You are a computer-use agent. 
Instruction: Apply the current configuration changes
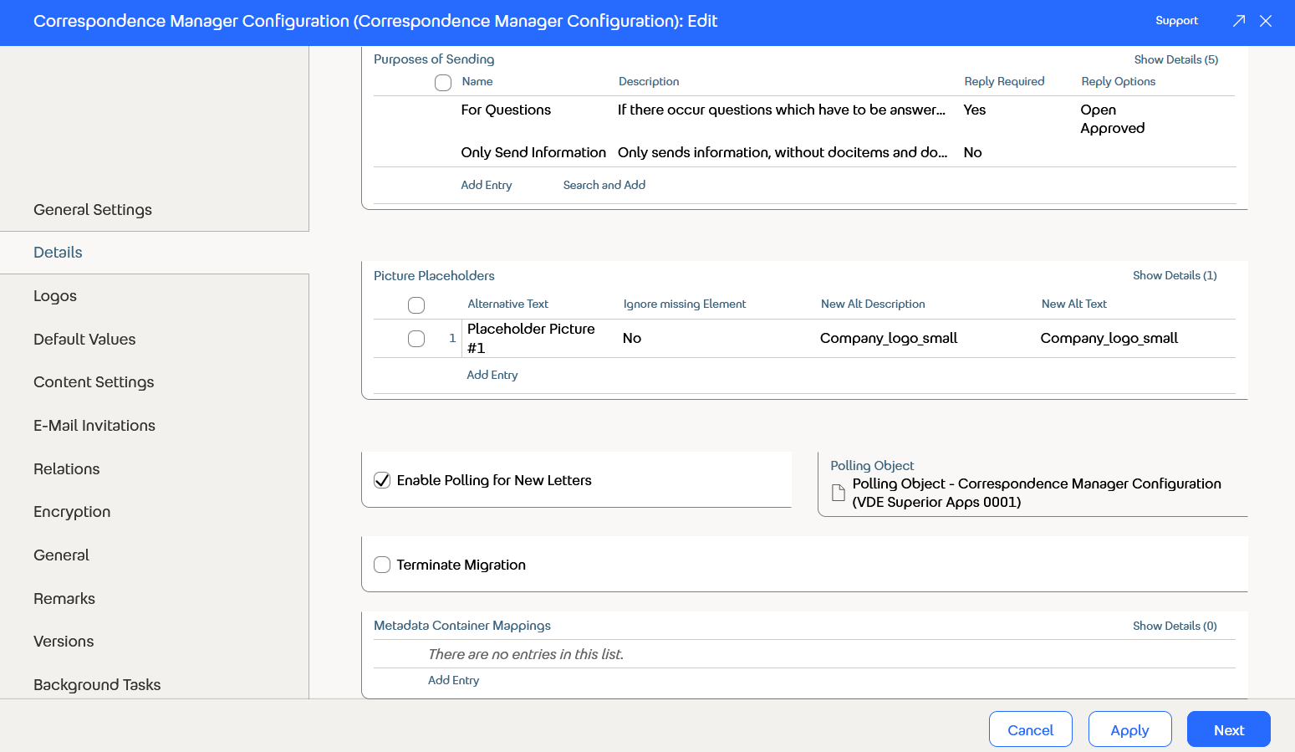(1129, 729)
